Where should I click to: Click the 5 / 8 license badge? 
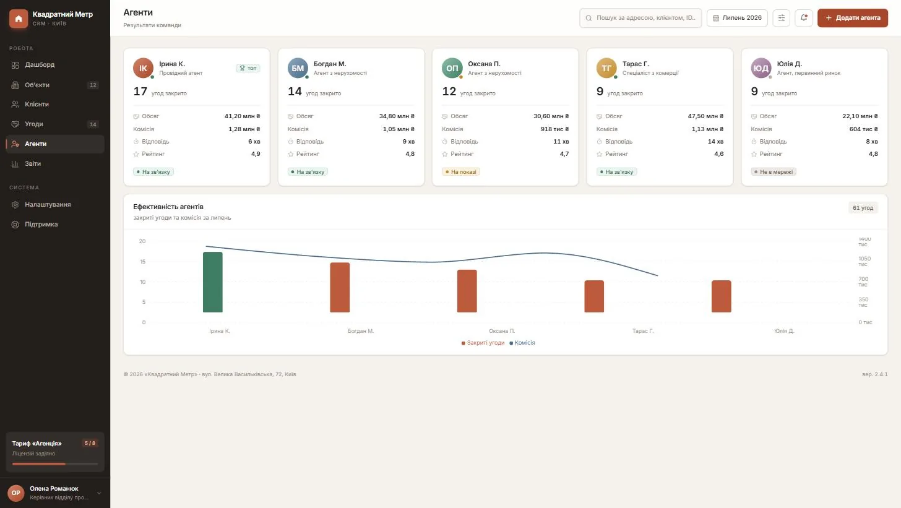[90, 443]
